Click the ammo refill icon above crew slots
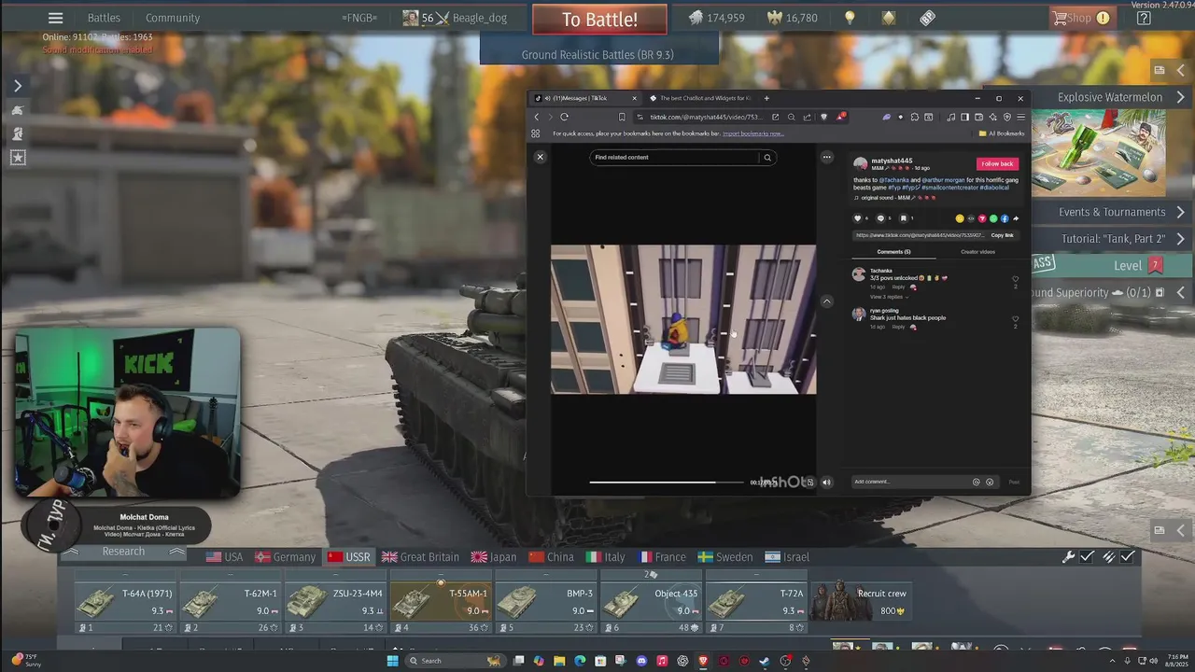The image size is (1195, 672). coord(1108,557)
